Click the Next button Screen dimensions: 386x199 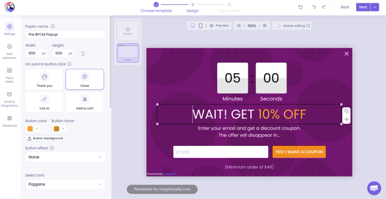[363, 7]
